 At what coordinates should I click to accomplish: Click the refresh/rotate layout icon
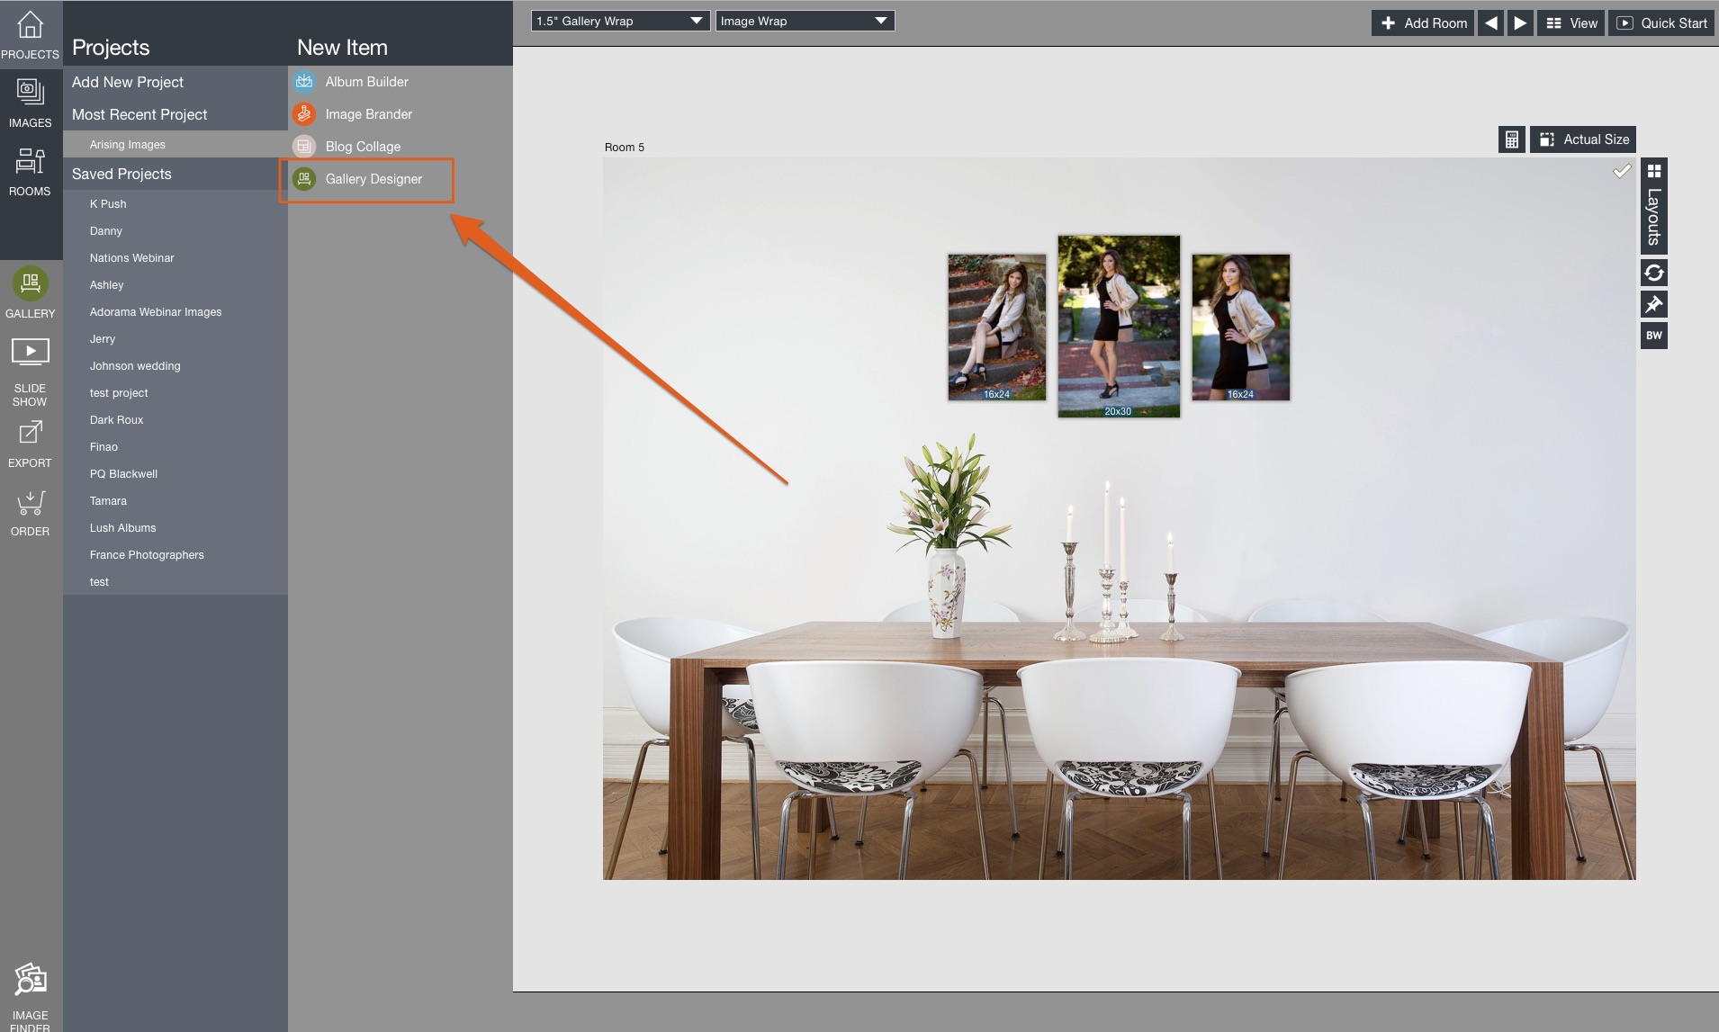(1654, 273)
